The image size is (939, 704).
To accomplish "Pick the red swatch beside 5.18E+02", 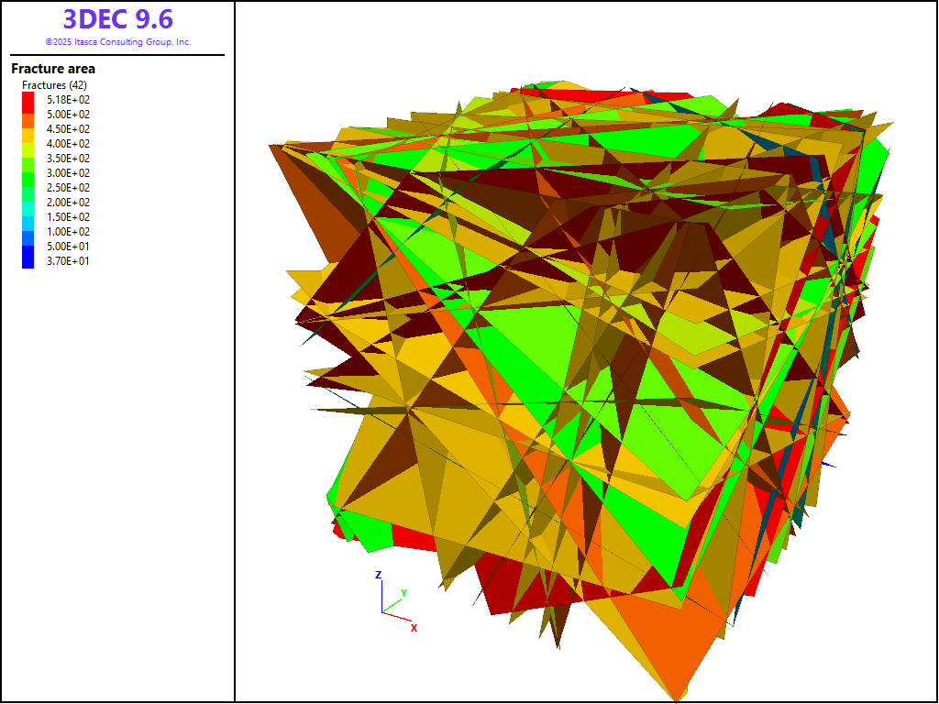I will point(28,99).
